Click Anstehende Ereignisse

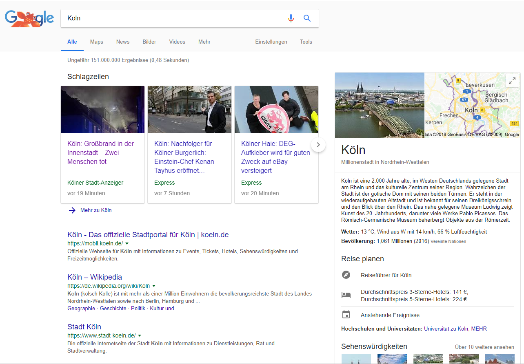390,315
